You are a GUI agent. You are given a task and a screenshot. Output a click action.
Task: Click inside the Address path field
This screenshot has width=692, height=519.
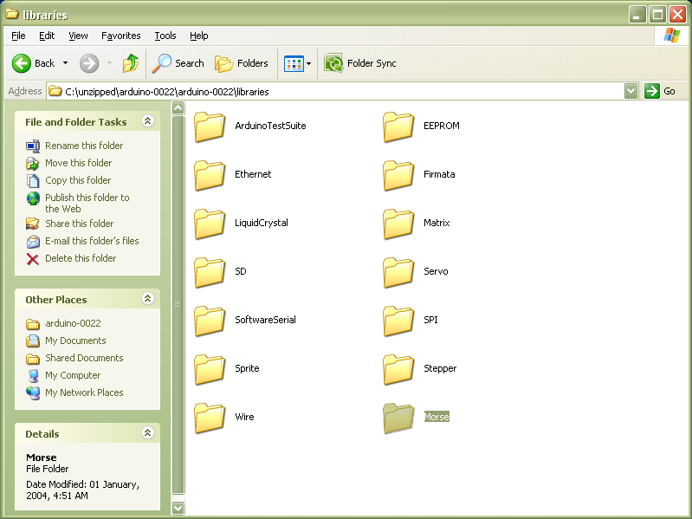pyautogui.click(x=335, y=91)
